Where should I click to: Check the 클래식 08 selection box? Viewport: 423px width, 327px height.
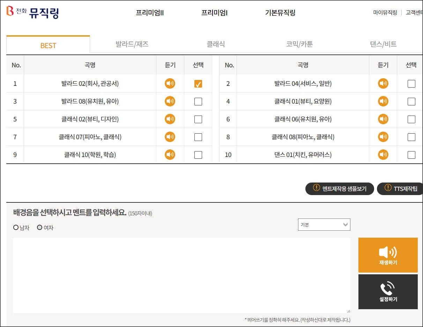[x=411, y=137]
